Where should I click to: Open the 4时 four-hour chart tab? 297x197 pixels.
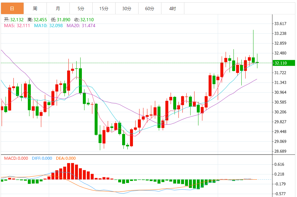(173, 8)
